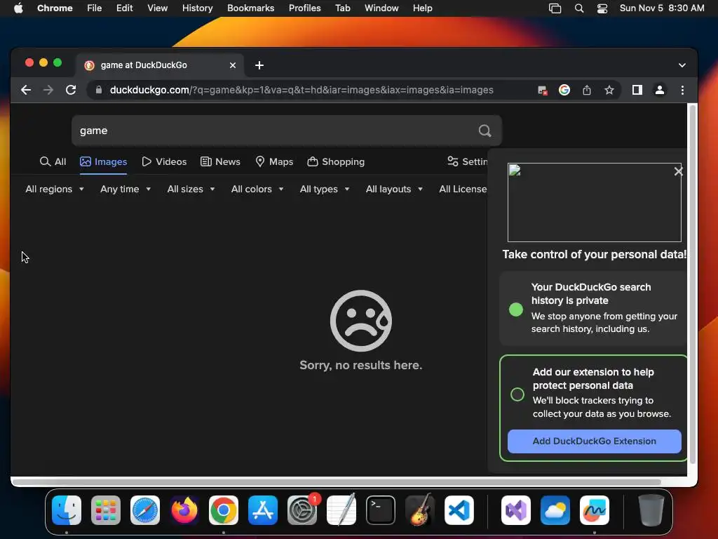This screenshot has height=539, width=718.
Task: Switch to the Shopping tab
Action: 336,162
